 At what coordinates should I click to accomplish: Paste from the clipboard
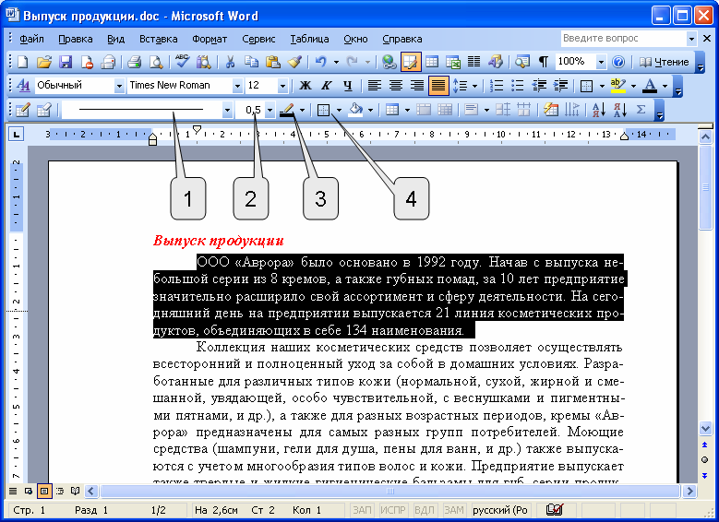coord(273,62)
